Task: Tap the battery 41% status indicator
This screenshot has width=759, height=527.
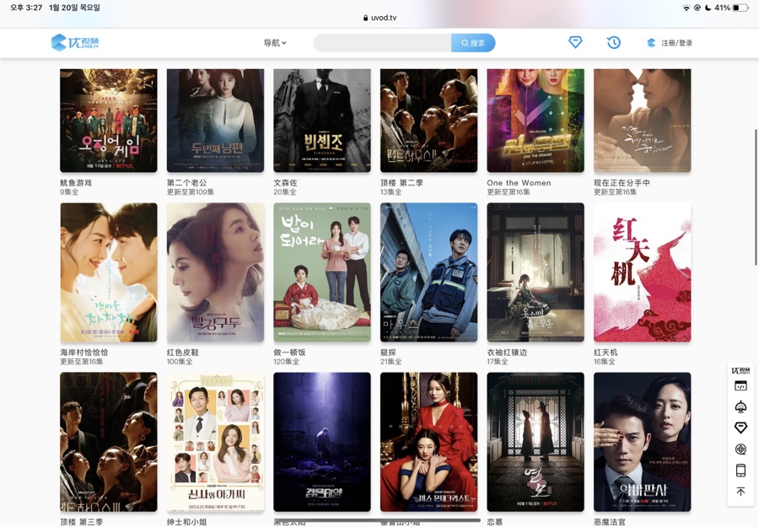Action: (x=731, y=8)
